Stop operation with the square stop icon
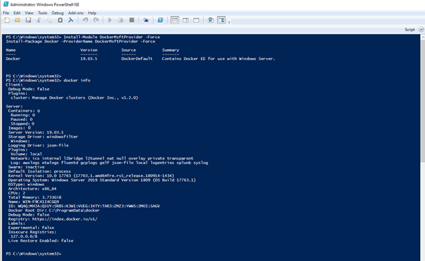Image resolution: width=425 pixels, height=261 pixels. tap(132, 20)
